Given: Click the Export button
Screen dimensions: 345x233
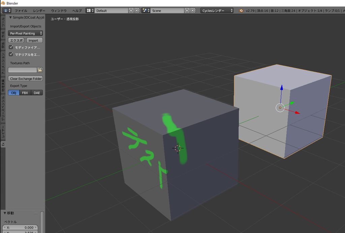Looking at the screenshot, I should tap(16, 40).
